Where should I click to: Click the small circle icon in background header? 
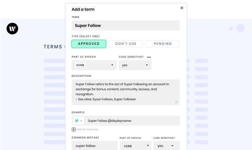pyautogui.click(x=231, y=29)
